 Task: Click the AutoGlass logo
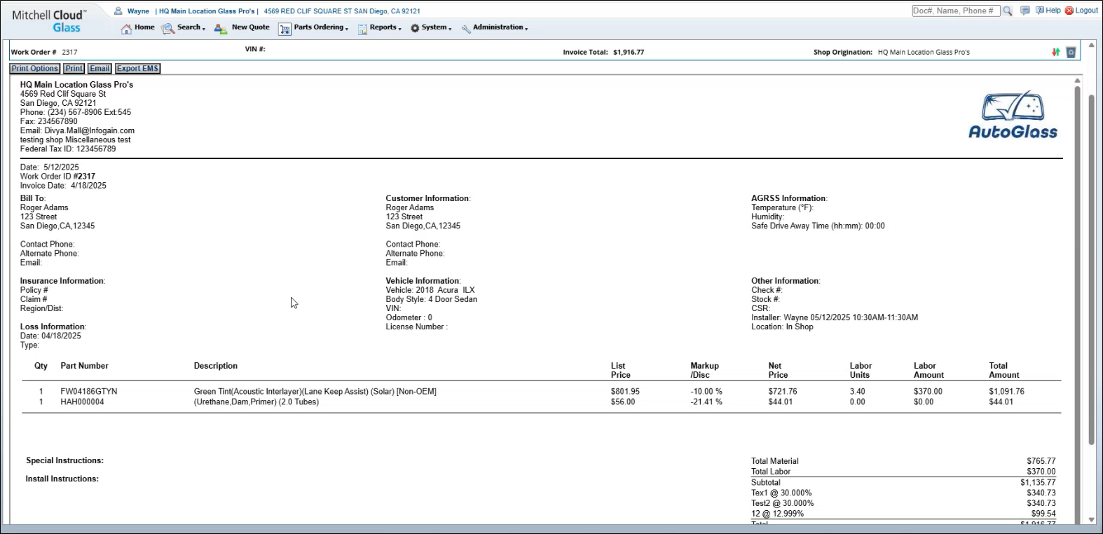[1013, 115]
